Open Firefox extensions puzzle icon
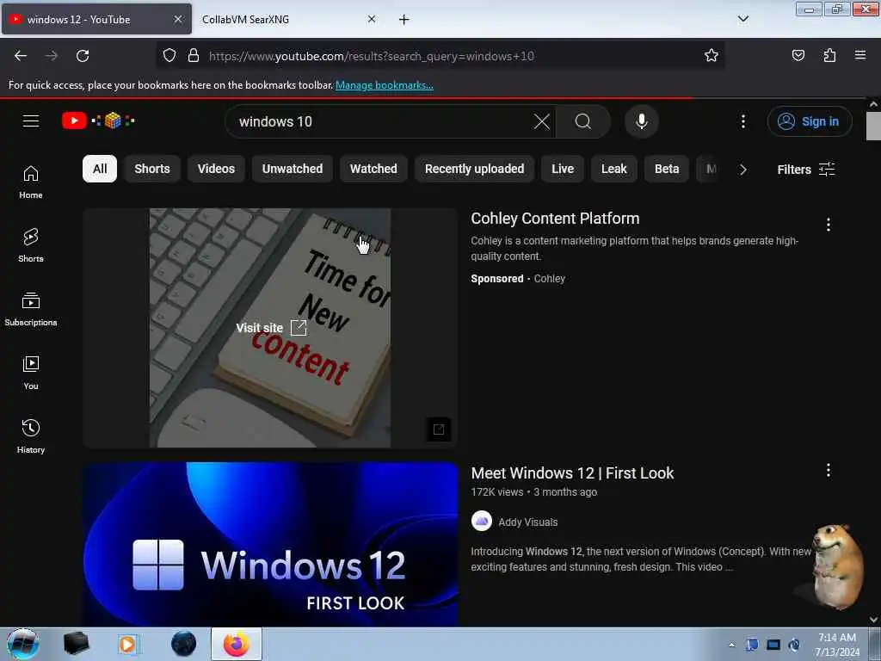The width and height of the screenshot is (881, 661). coord(829,55)
